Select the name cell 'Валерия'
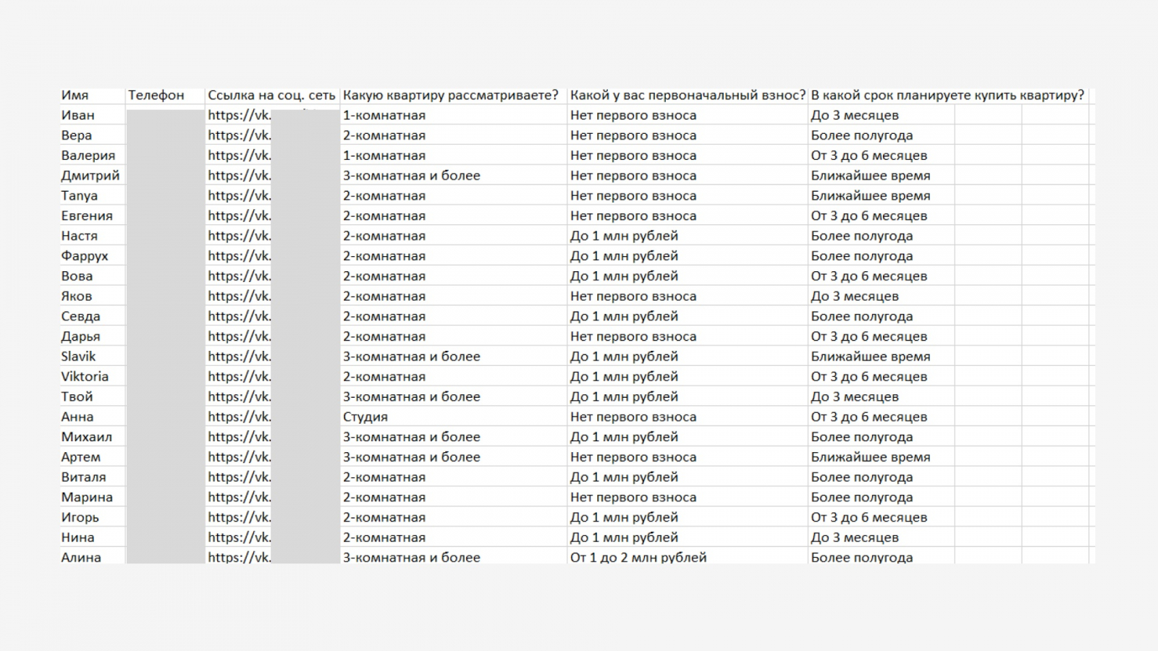Screen dimensions: 1158x651 [x=88, y=156]
